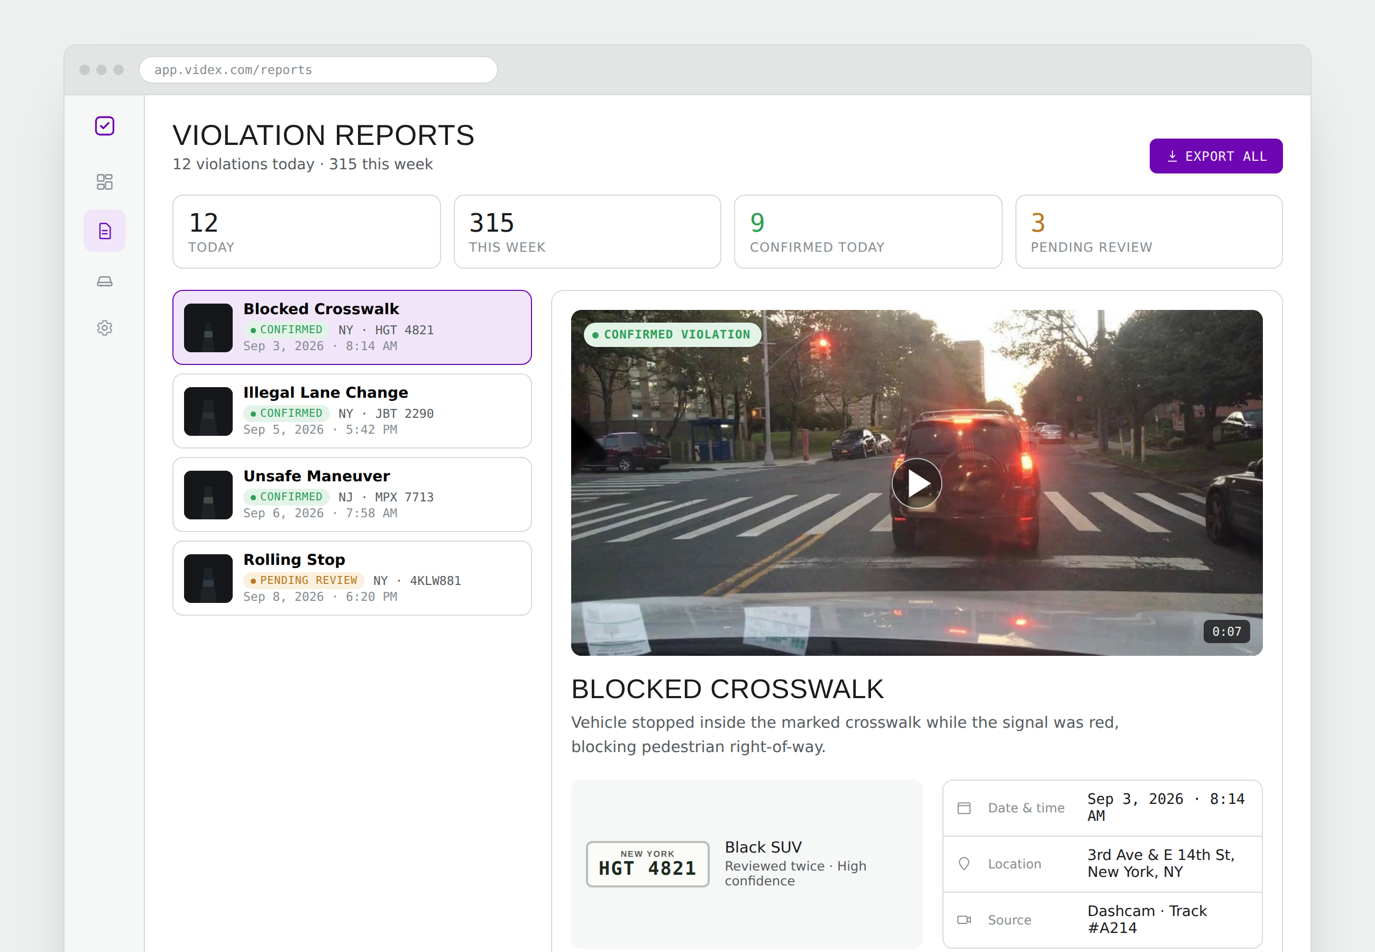Image resolution: width=1375 pixels, height=952 pixels.
Task: Click the calendar icon beside Date & time
Action: click(x=964, y=808)
